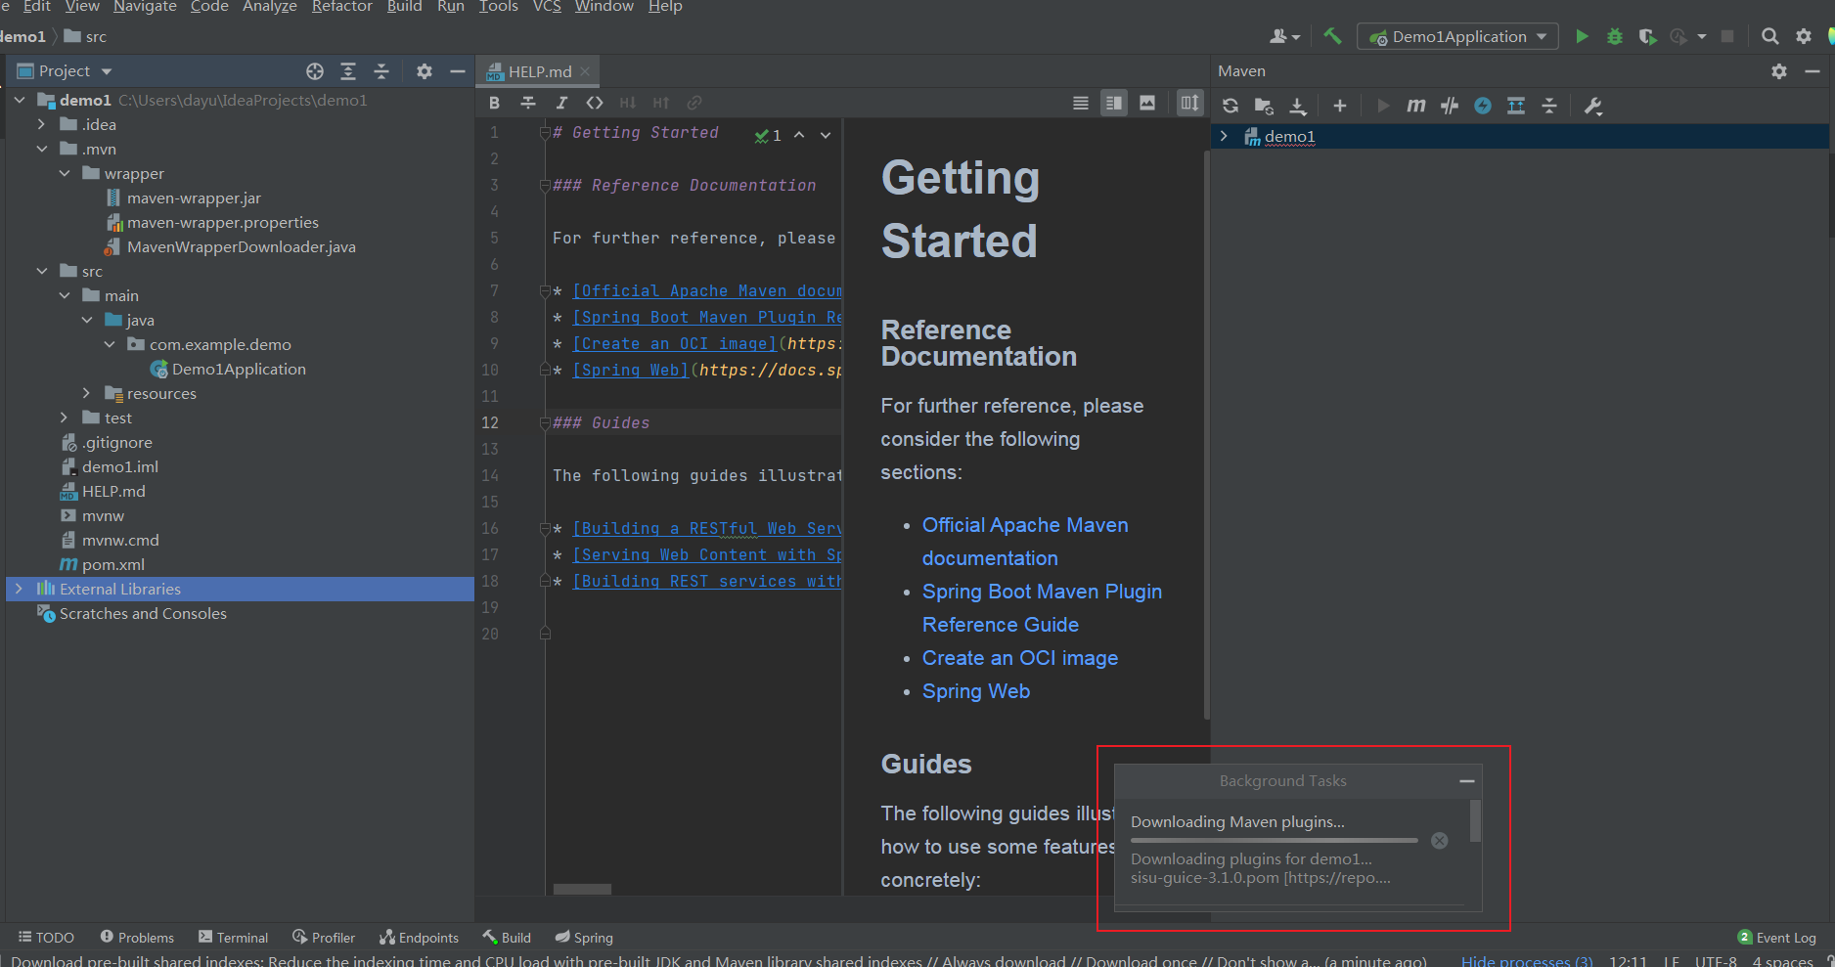Apply bold formatting in markdown toolbar
The height and width of the screenshot is (967, 1835).
tap(495, 103)
